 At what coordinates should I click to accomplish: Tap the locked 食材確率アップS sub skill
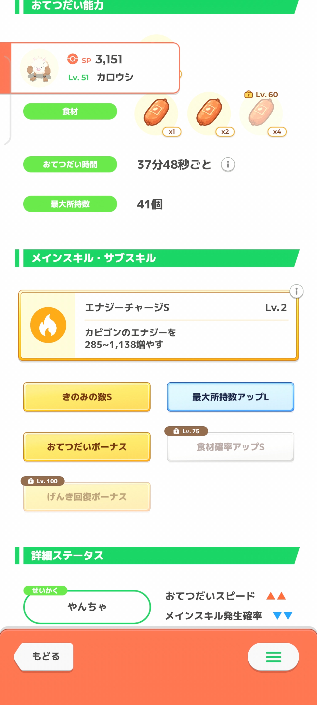click(x=230, y=447)
